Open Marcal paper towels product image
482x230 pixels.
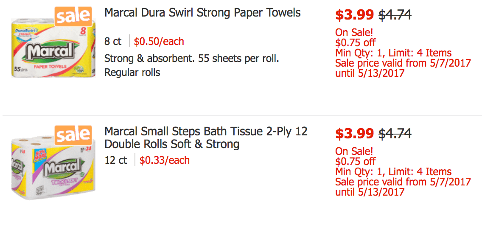pyautogui.click(x=53, y=47)
